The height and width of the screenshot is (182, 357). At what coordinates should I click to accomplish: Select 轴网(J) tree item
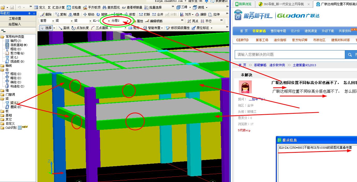pyautogui.click(x=16, y=41)
